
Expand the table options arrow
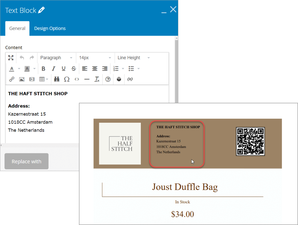(x=47, y=79)
